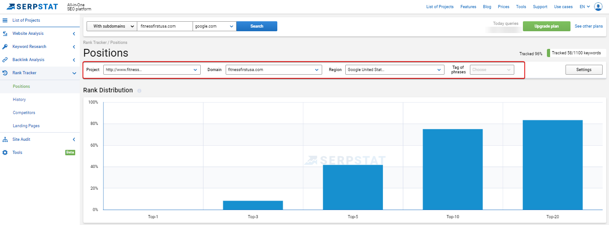Image resolution: width=609 pixels, height=225 pixels.
Task: Click the Top-1 axis label
Action: pos(153,217)
